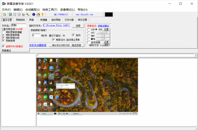Switch to the 基本设置 tab
198x131 pixels.
[x=7, y=20]
